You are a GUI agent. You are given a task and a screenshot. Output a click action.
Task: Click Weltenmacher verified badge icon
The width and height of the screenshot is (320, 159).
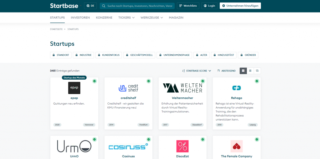202,81
